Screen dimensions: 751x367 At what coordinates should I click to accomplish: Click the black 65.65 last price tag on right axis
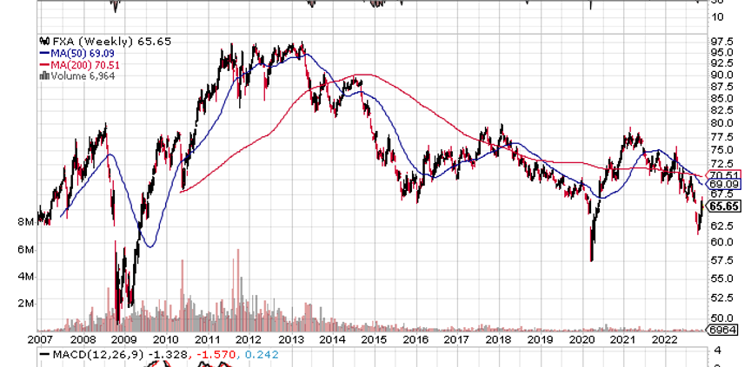tap(725, 206)
